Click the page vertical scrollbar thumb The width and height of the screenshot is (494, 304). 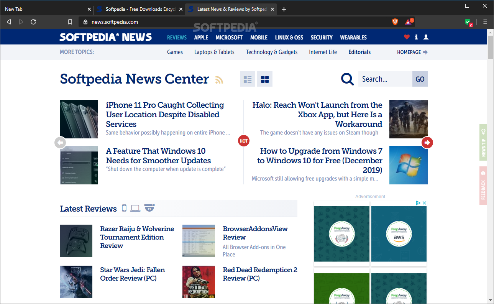[491, 48]
